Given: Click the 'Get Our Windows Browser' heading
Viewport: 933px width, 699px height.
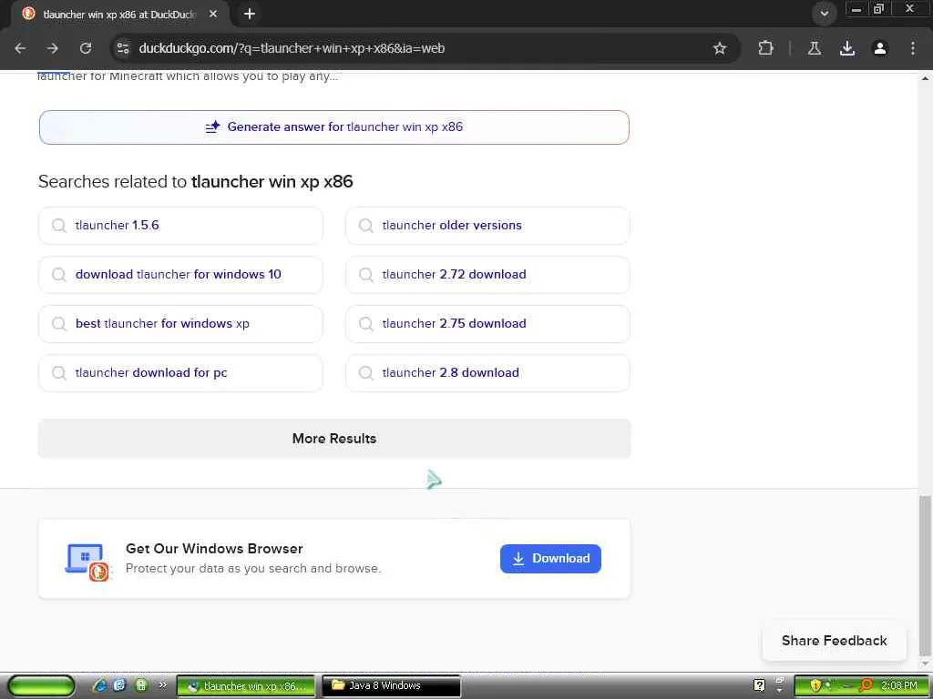Looking at the screenshot, I should click(214, 549).
